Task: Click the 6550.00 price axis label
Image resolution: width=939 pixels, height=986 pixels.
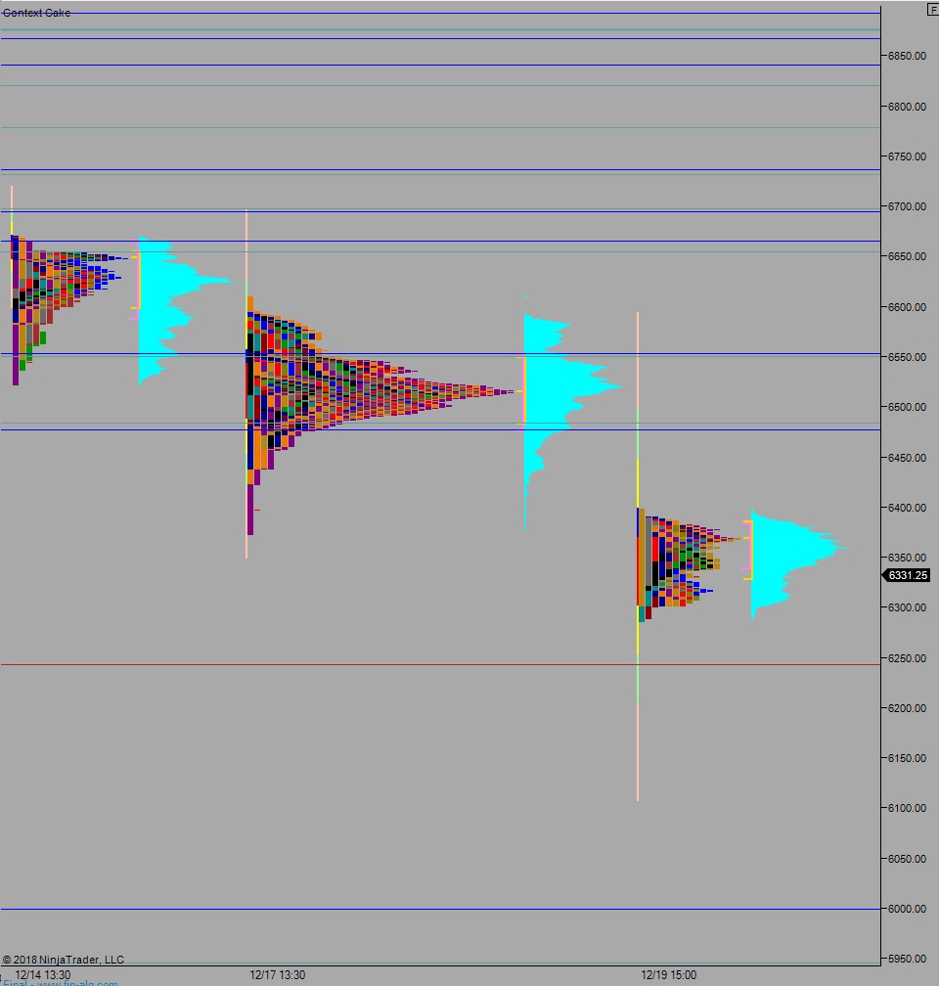Action: (907, 357)
